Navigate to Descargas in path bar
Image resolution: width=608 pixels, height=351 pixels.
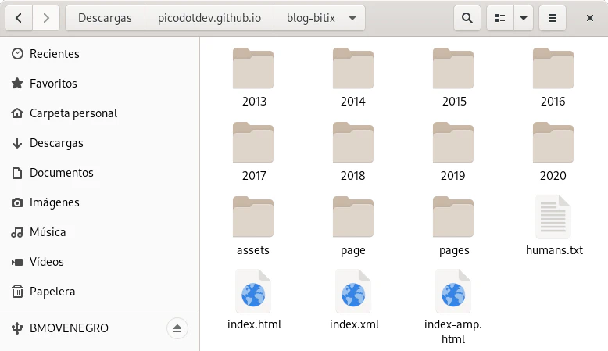[105, 18]
